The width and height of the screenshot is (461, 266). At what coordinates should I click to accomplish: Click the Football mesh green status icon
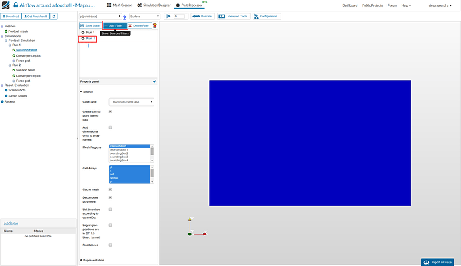pos(6,31)
